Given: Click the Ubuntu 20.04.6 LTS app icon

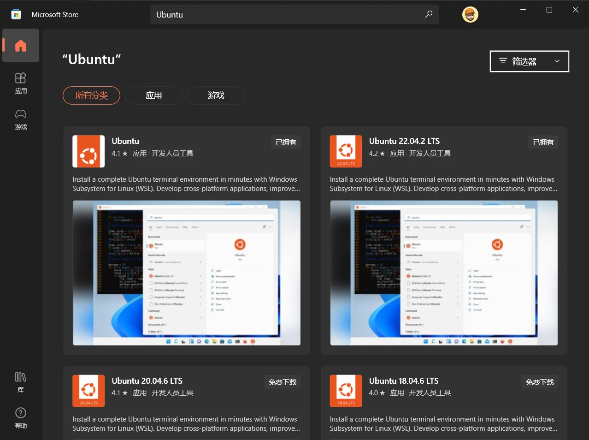Looking at the screenshot, I should coord(88,391).
